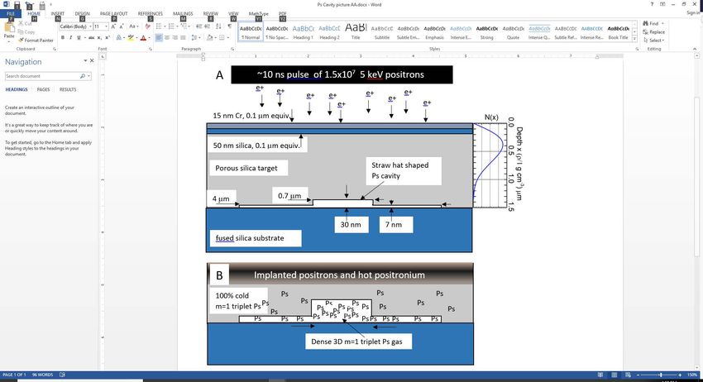The width and height of the screenshot is (703, 382).
Task: Open the Select dropdown in Editing
Action: point(653,41)
